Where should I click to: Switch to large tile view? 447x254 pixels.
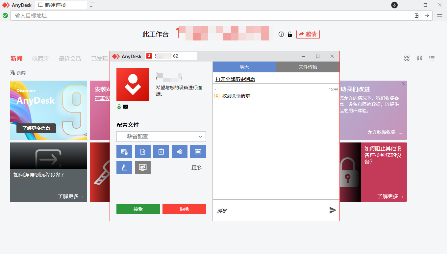pos(407,58)
